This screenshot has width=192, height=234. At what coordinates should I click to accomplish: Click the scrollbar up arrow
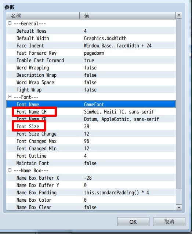click(x=179, y=15)
